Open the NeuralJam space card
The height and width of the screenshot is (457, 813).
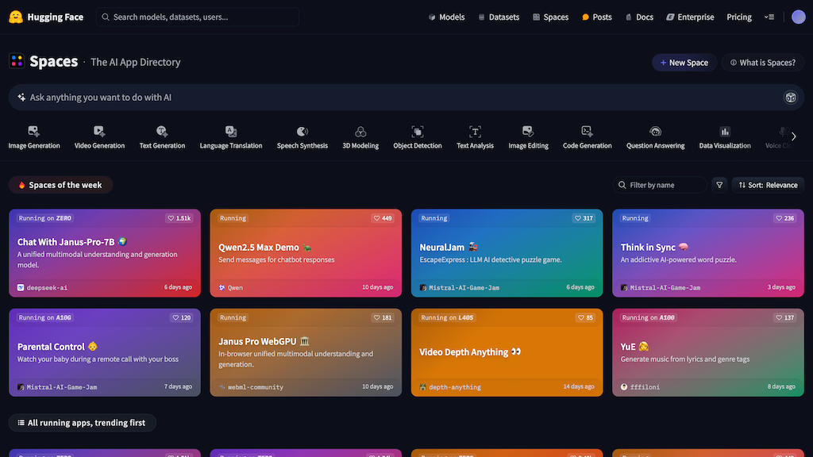click(x=507, y=252)
